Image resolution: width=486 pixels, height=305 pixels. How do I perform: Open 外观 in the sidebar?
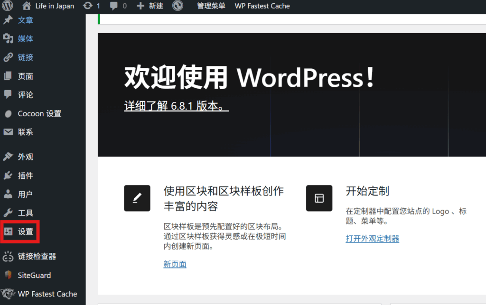(26, 157)
